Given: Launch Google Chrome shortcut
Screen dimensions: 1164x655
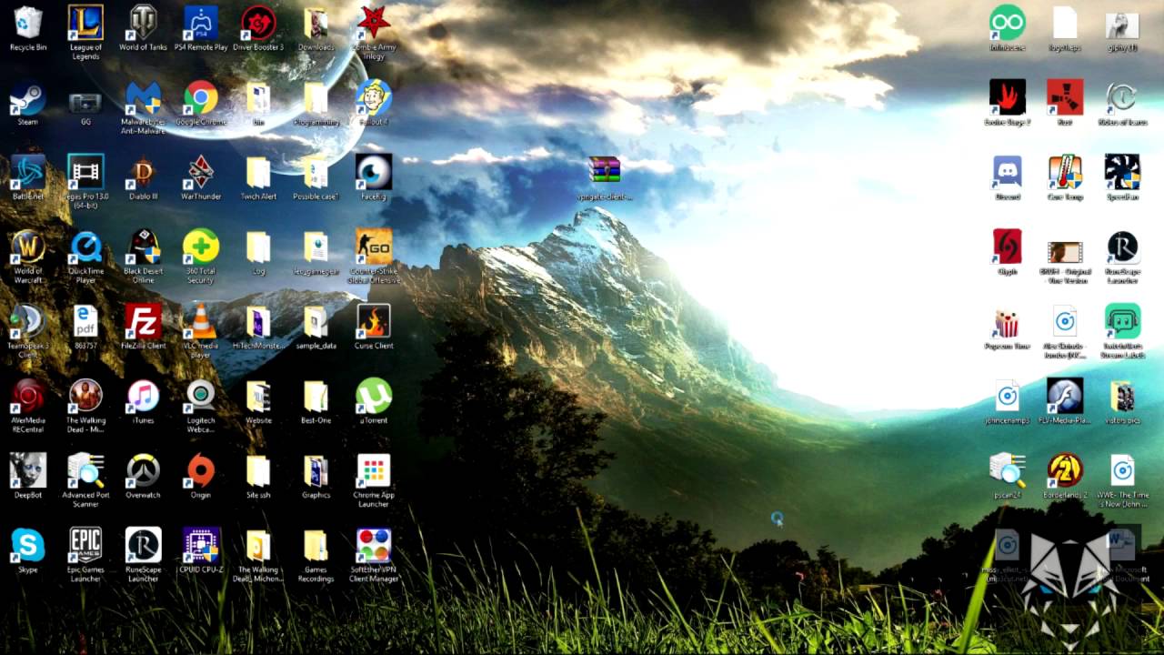Looking at the screenshot, I should [201, 97].
